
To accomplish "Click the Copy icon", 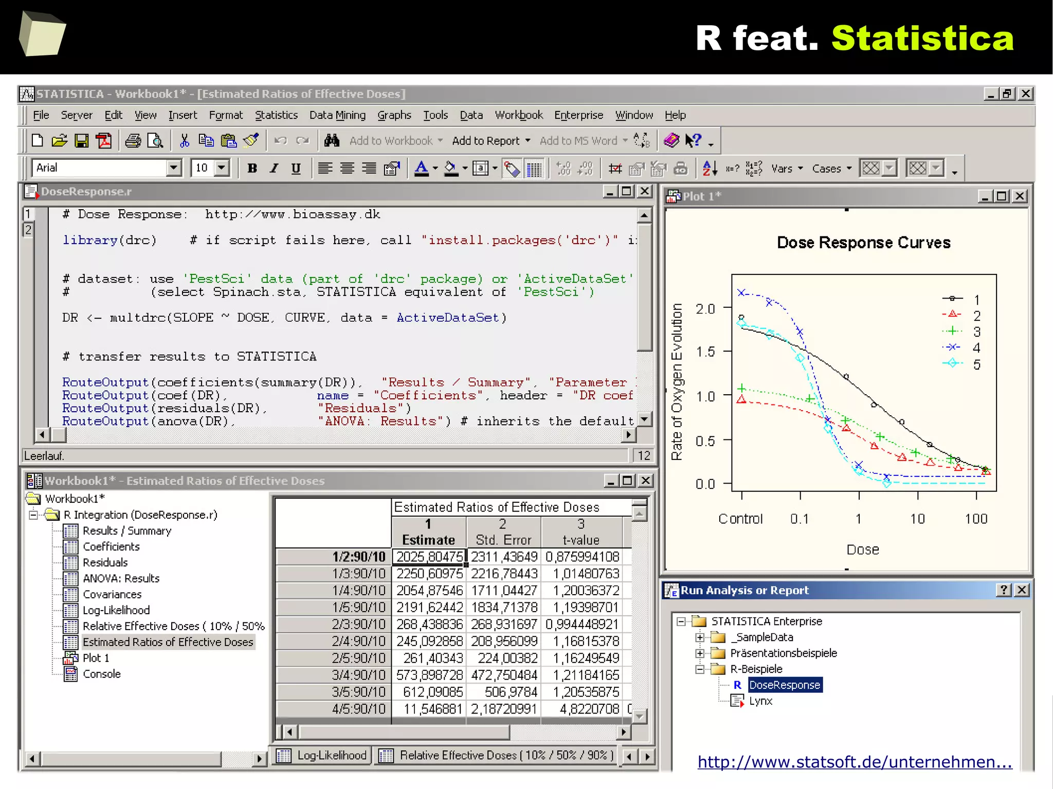I will coord(206,140).
